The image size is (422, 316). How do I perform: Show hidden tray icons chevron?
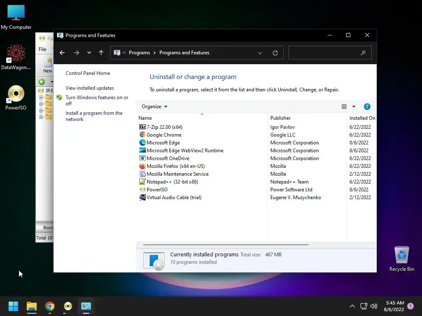coord(352,306)
